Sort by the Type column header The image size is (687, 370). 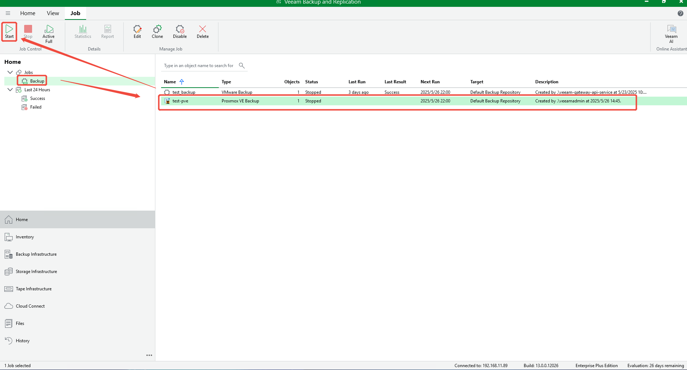226,82
